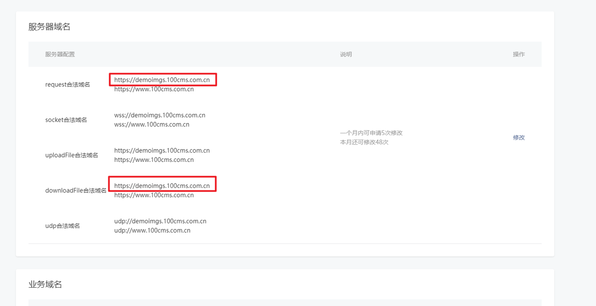596x306 pixels.
Task: Select wss://www.100cms.com.cn socket domain
Action: 152,125
